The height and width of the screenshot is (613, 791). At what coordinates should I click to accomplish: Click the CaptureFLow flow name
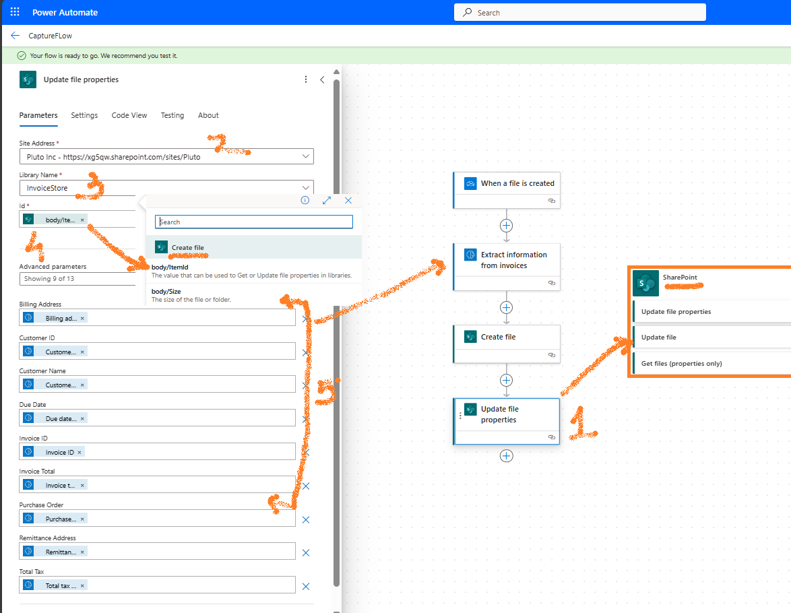pyautogui.click(x=51, y=36)
